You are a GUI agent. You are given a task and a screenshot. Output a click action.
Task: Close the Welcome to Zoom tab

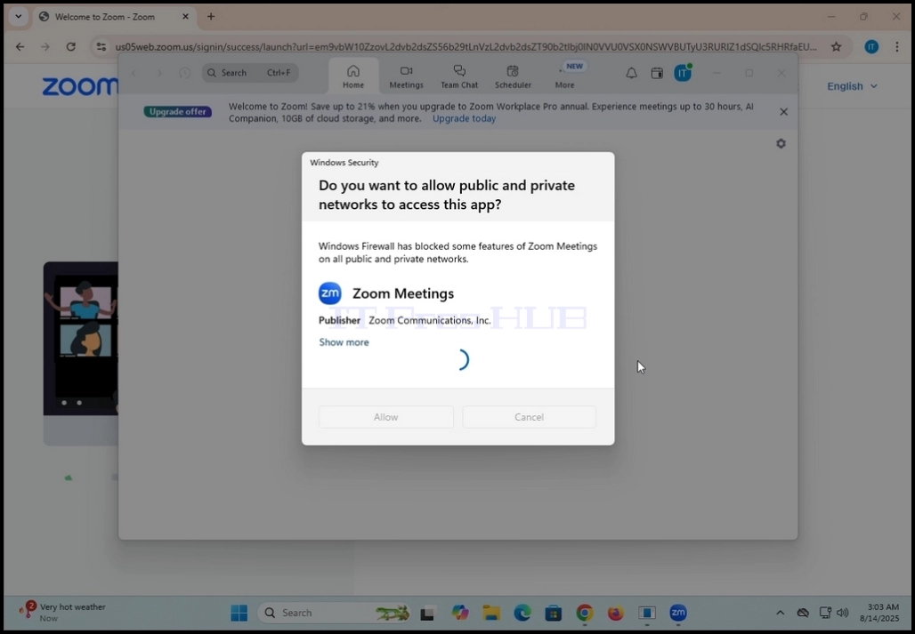pos(185,16)
